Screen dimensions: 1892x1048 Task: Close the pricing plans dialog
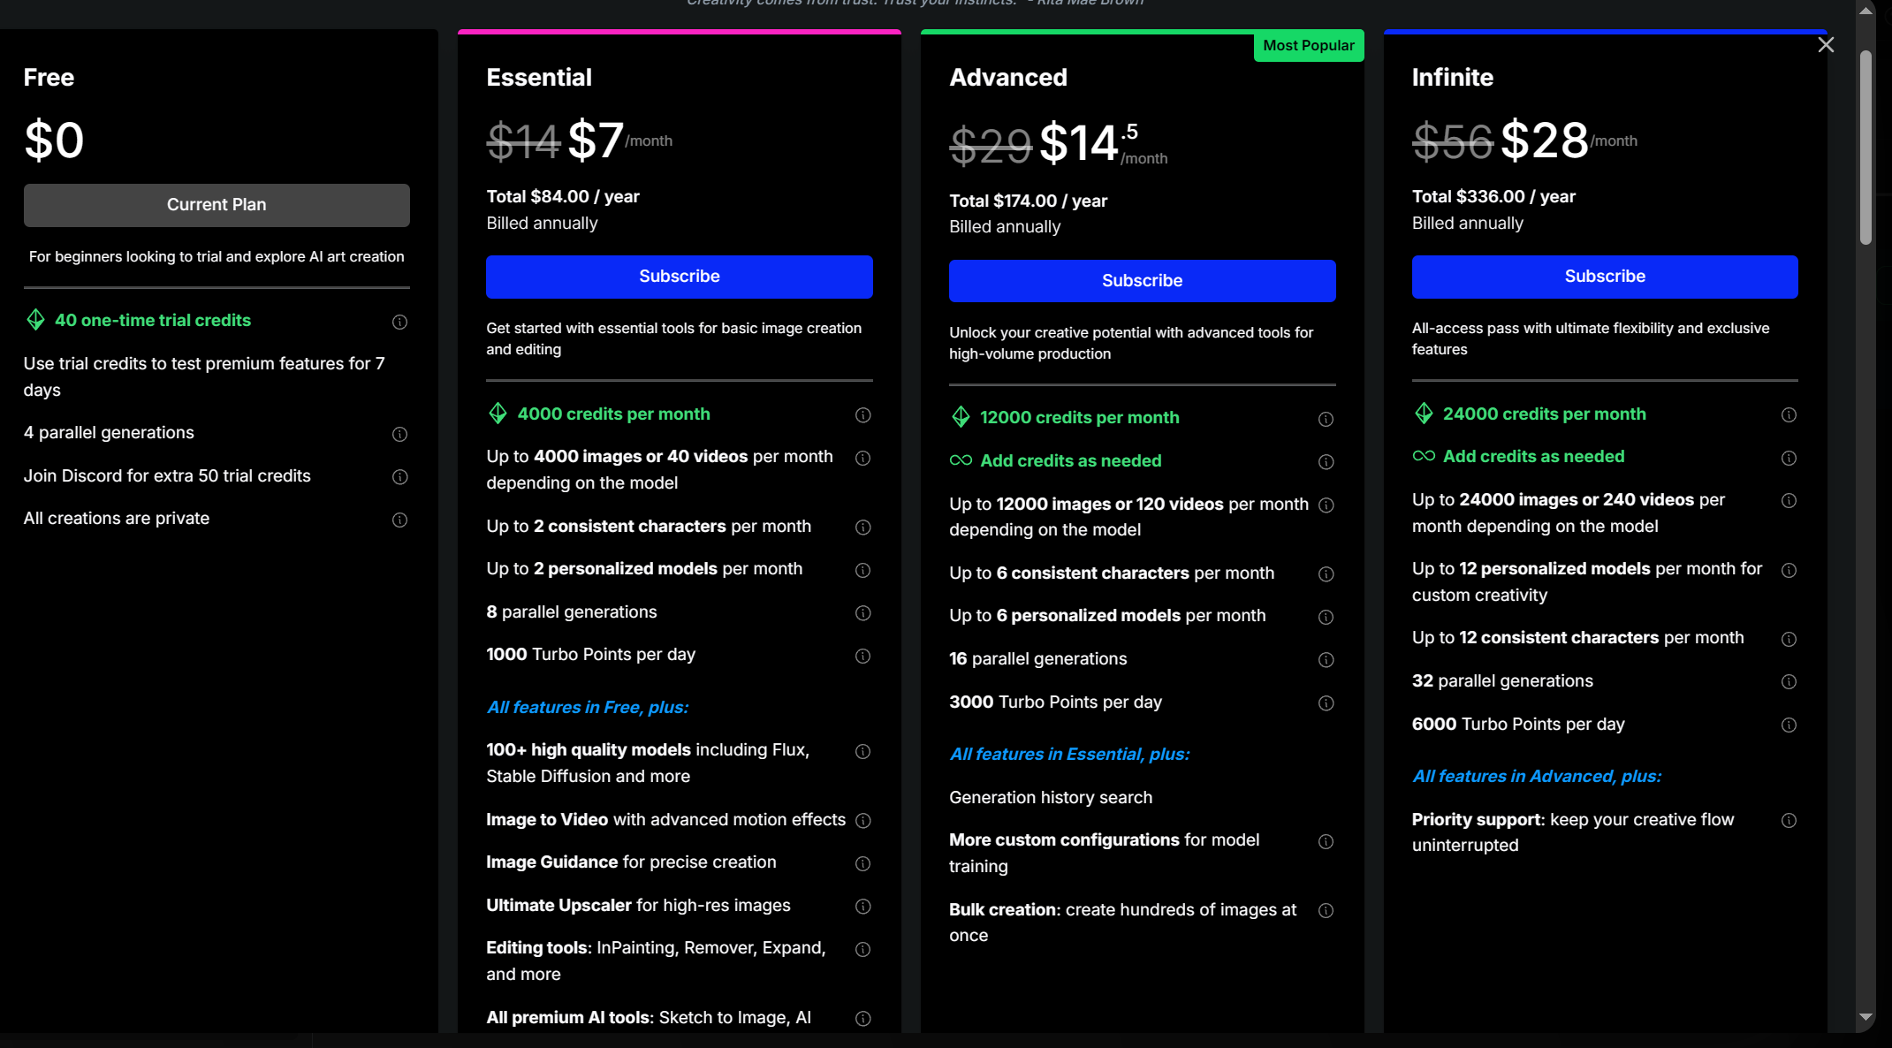[x=1826, y=45]
